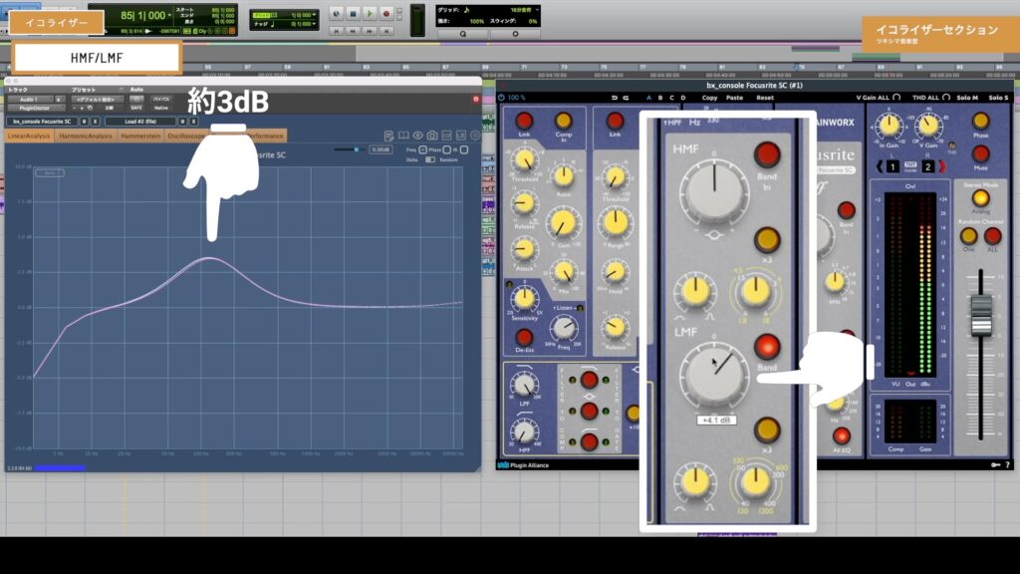1020x574 pixels.
Task: Click the SAFE button in plugin header
Action: tap(135, 108)
